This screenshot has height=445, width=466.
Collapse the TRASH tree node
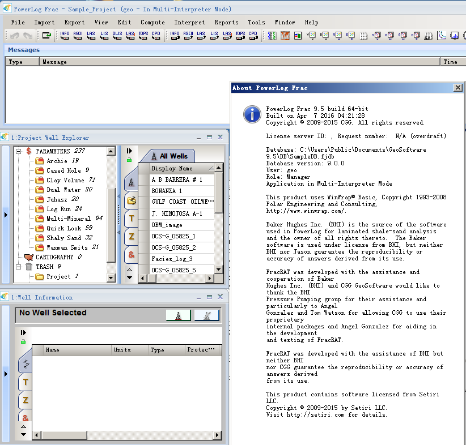click(x=19, y=267)
